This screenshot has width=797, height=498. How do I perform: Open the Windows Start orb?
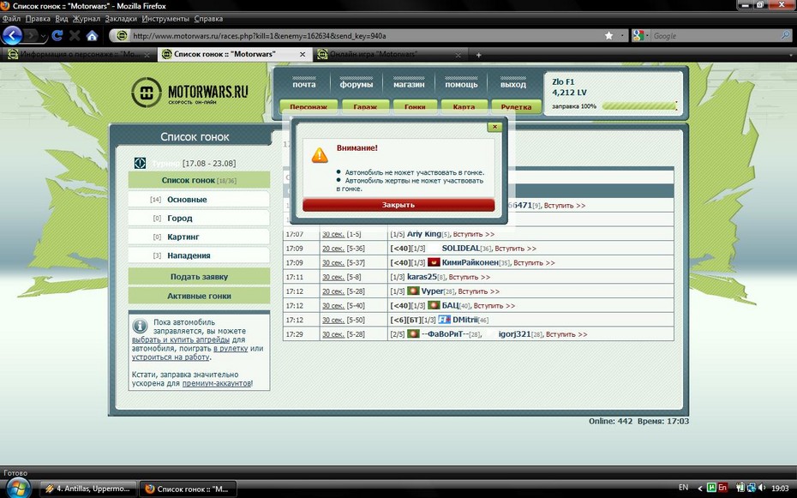click(x=17, y=489)
